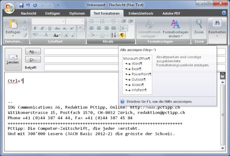
Task: Click the scroll up arrow of message body
Action: [x=223, y=82]
